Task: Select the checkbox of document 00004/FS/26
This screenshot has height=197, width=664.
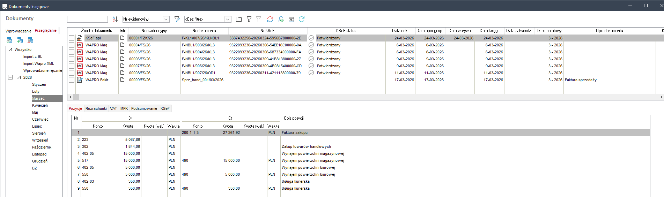Action: point(72,45)
